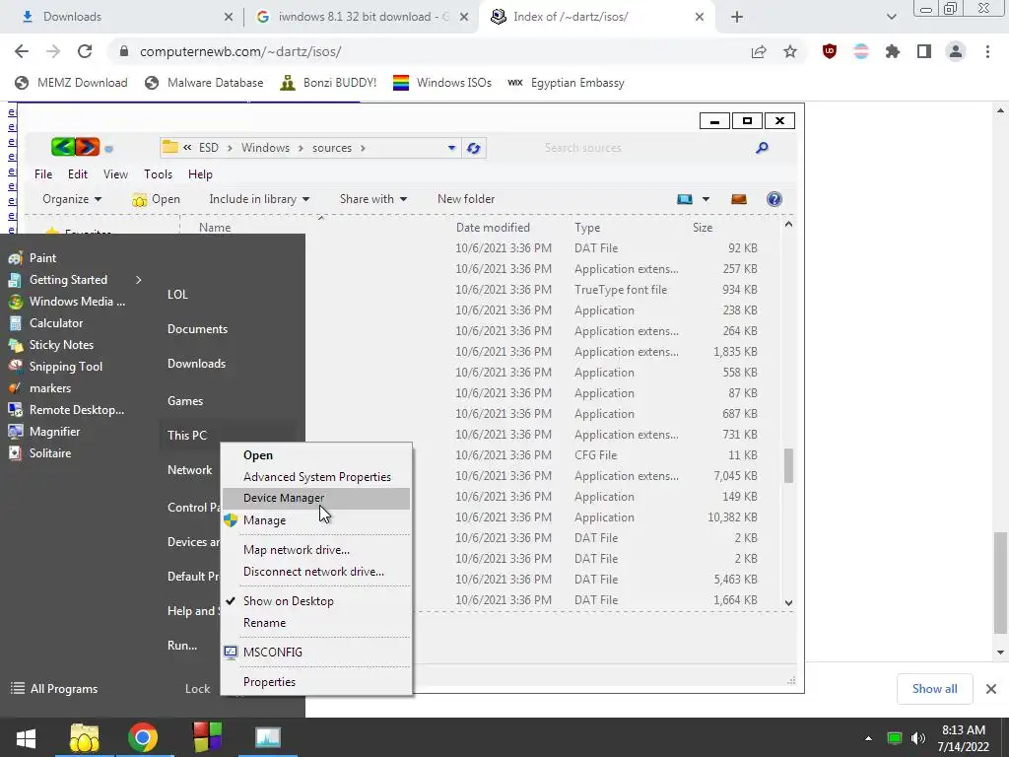
Task: Refresh the sources folder view
Action: (x=474, y=148)
